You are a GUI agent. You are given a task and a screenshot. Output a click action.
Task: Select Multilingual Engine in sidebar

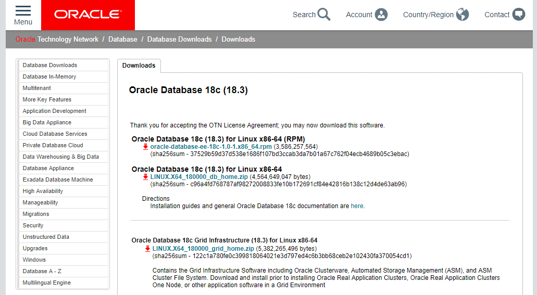(63, 283)
